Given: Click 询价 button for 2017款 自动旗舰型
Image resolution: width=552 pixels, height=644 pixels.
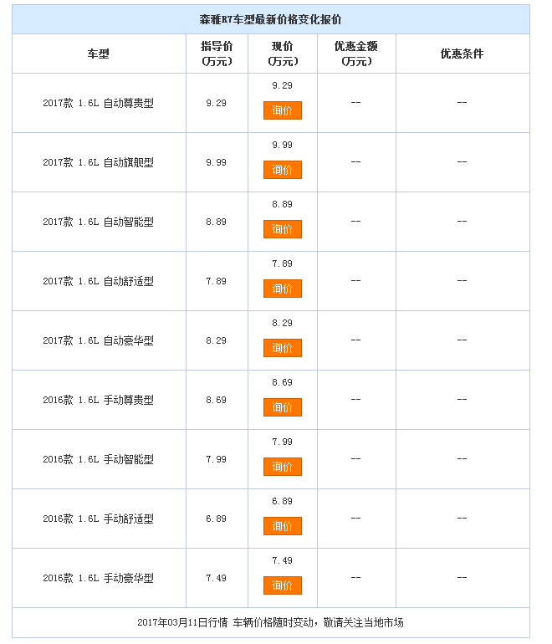Looking at the screenshot, I should tap(283, 170).
